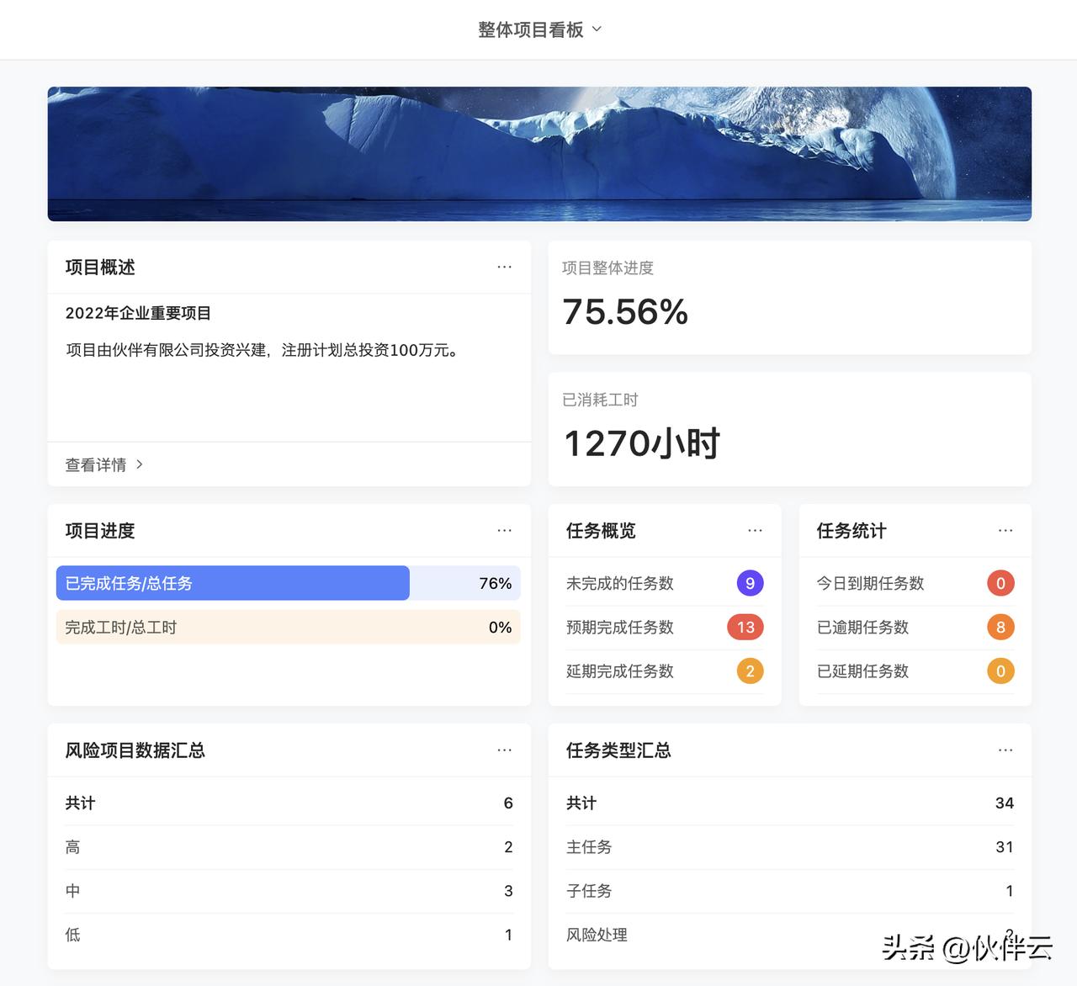Click the orange 已逾期任务数 badge showing 8
This screenshot has width=1077, height=986.
[x=1000, y=627]
